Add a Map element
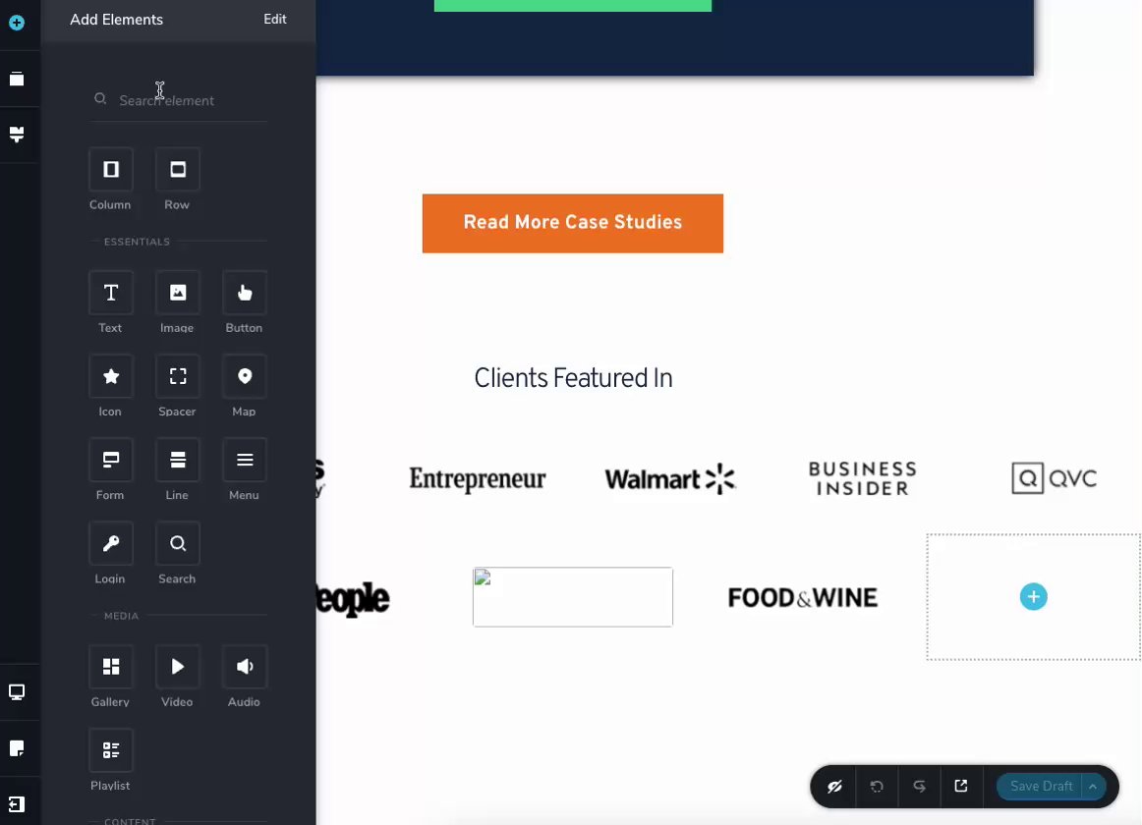This screenshot has width=1142, height=825. pos(245,376)
